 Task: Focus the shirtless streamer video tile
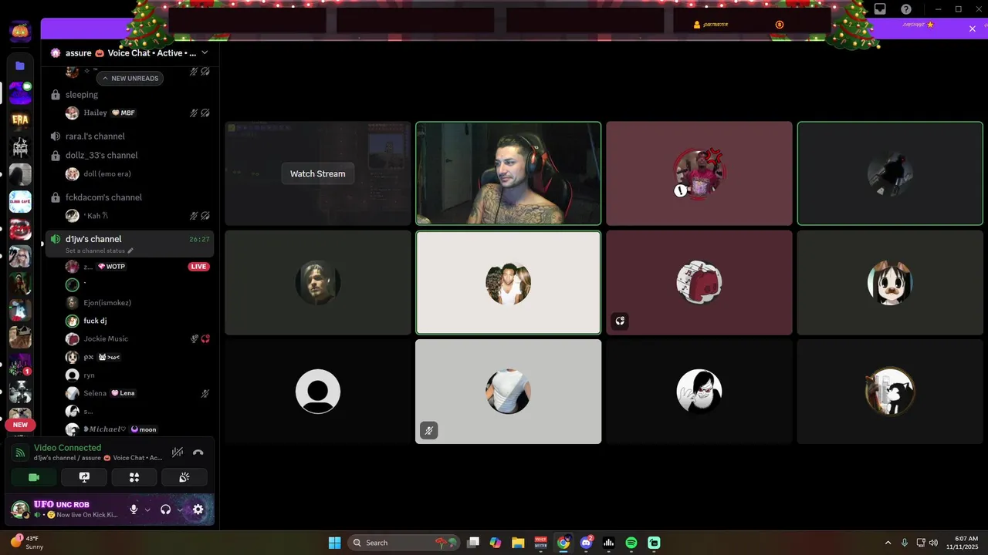tap(508, 173)
